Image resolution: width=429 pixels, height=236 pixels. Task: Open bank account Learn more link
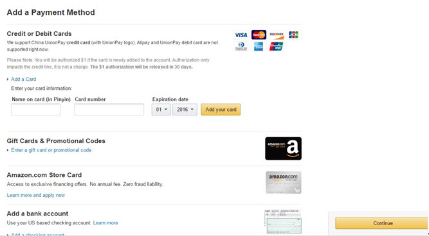(105, 223)
